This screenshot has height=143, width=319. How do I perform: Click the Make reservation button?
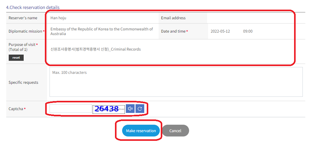[x=141, y=131]
